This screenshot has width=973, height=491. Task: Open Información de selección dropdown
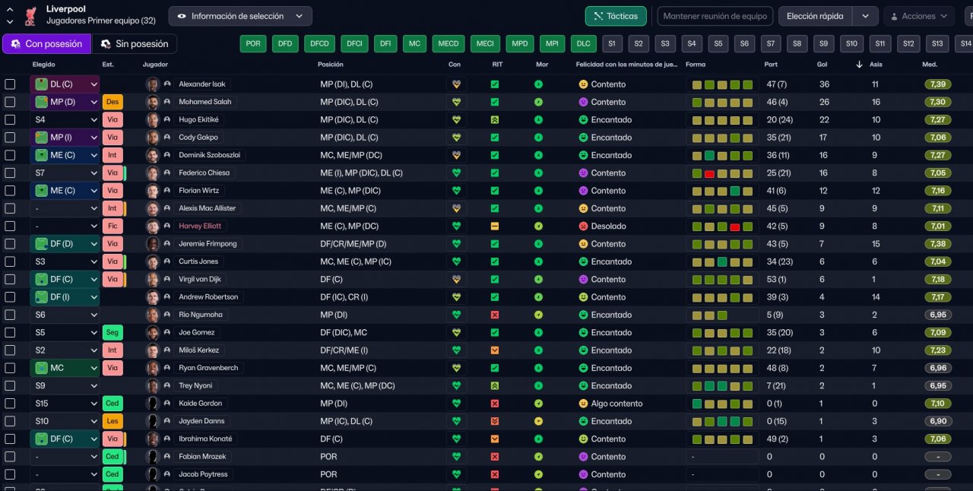[239, 16]
